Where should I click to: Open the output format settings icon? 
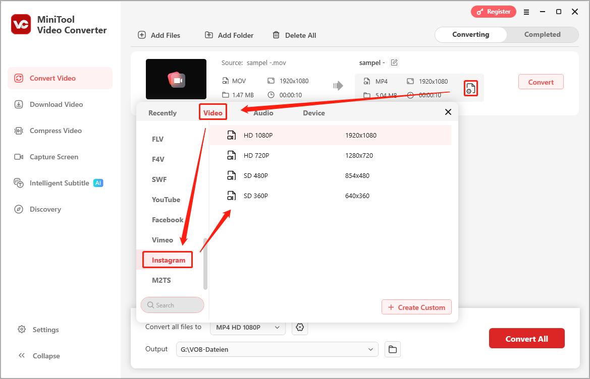click(471, 88)
